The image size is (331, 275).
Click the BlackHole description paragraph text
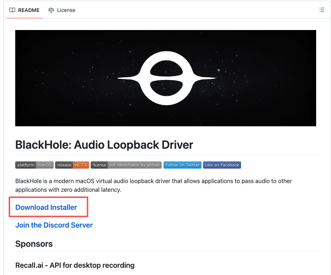coord(153,185)
